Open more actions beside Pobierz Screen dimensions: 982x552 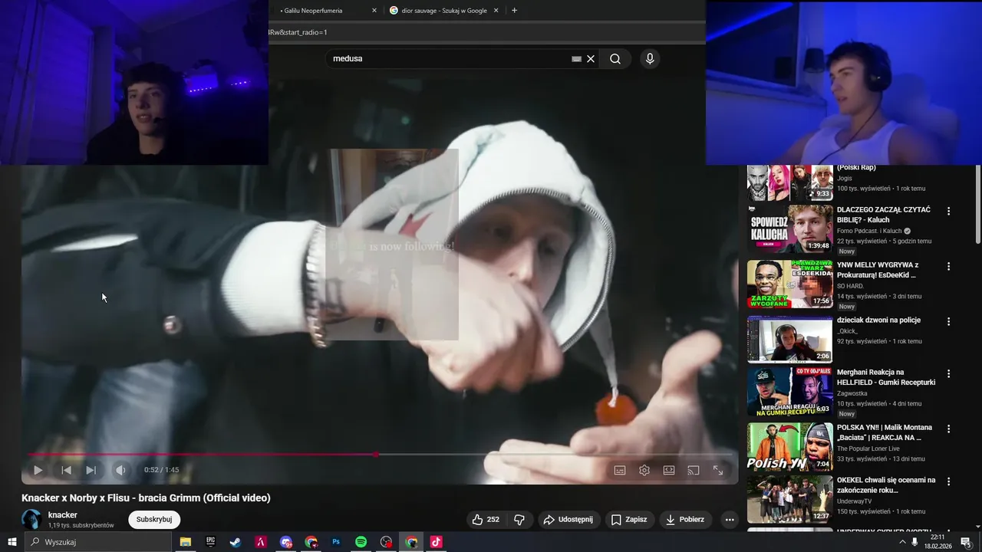pyautogui.click(x=730, y=520)
